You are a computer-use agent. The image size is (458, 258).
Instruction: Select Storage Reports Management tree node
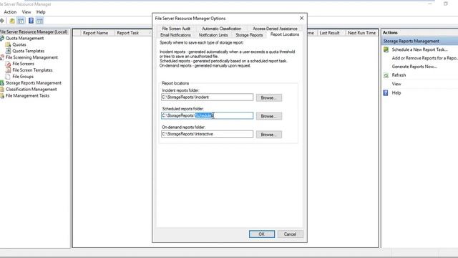tap(34, 83)
